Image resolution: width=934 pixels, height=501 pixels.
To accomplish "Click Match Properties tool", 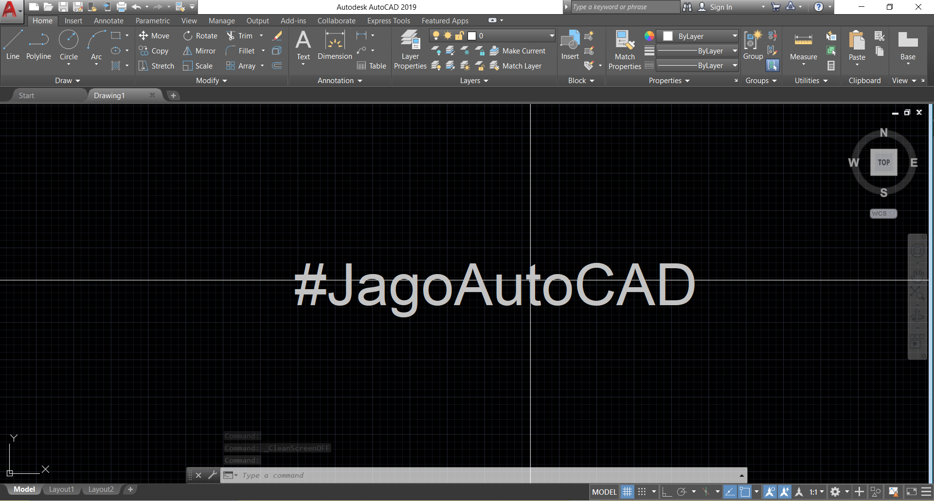I will click(625, 49).
